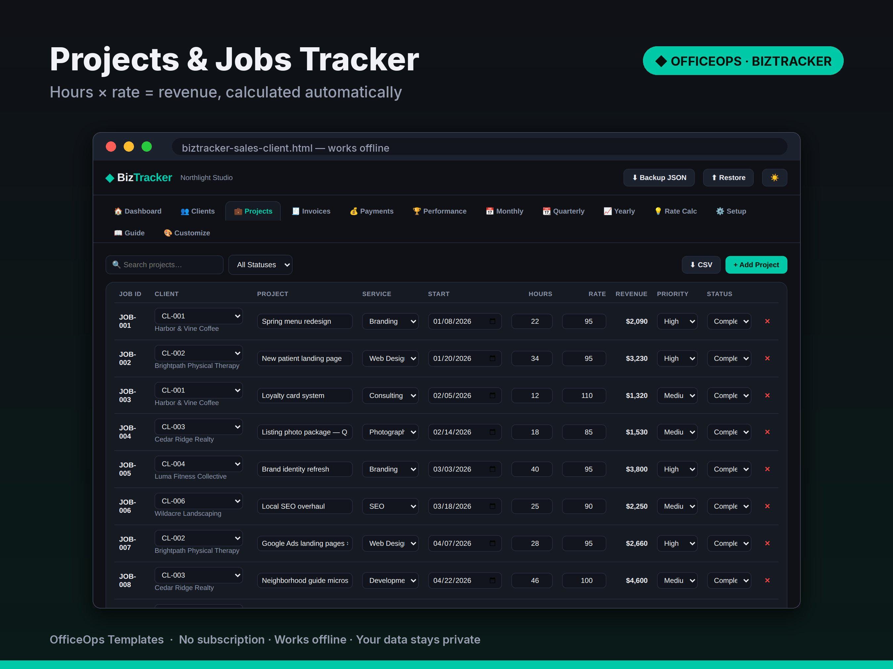Toggle light theme with the sun icon
This screenshot has width=893, height=669.
pyautogui.click(x=774, y=178)
